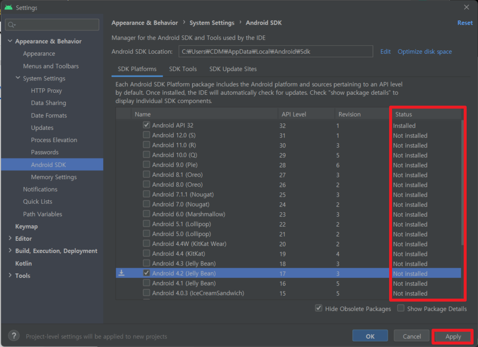
Task: Expand the Tools section
Action: (x=10, y=275)
